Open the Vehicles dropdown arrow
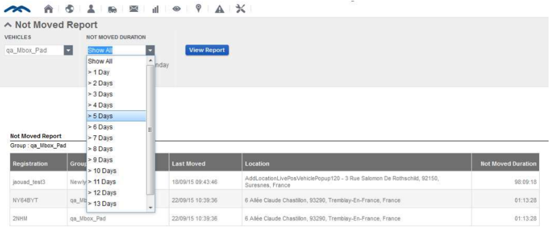The height and width of the screenshot is (234, 551). [68, 50]
